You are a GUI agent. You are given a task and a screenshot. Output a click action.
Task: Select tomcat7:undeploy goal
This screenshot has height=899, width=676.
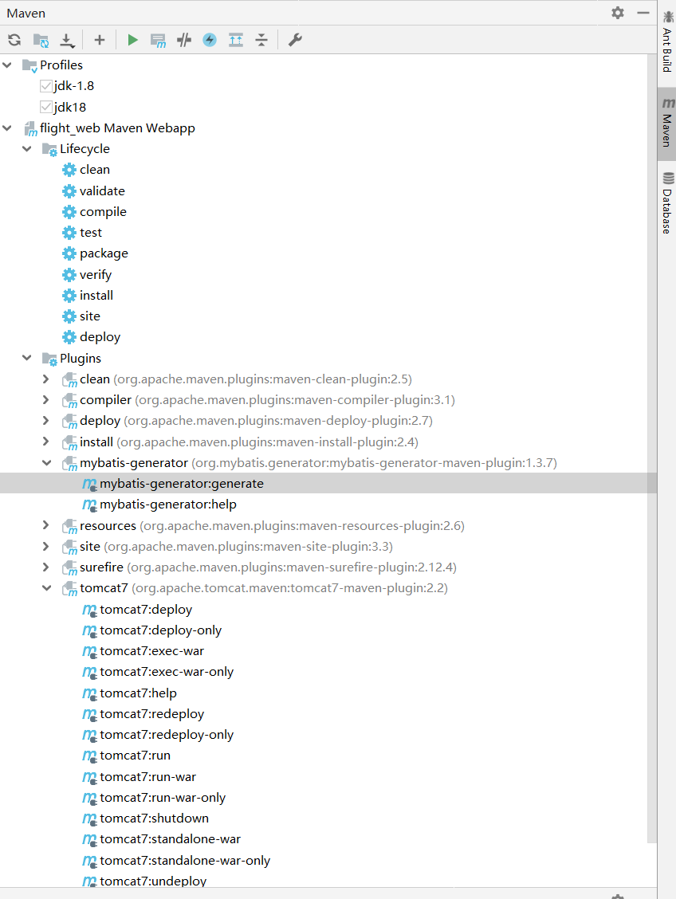[x=153, y=881]
